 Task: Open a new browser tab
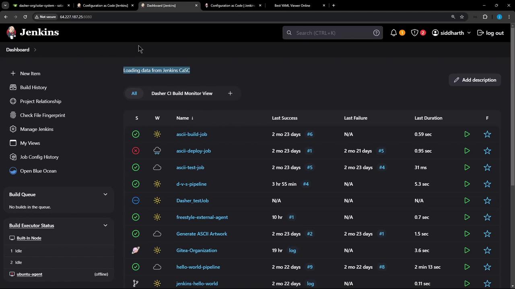(334, 6)
